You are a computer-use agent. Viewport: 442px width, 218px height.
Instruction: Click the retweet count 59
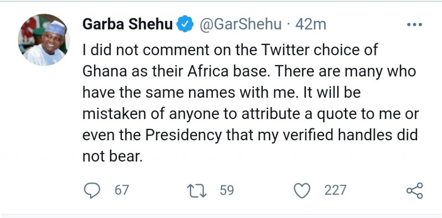[227, 190]
